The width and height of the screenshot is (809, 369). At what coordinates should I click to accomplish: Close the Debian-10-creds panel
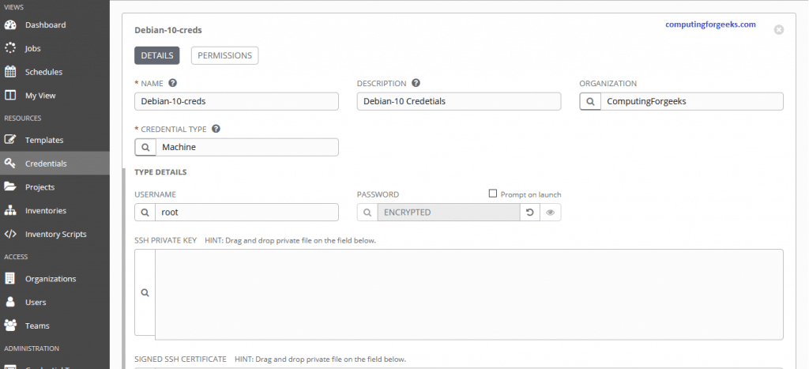click(x=779, y=30)
